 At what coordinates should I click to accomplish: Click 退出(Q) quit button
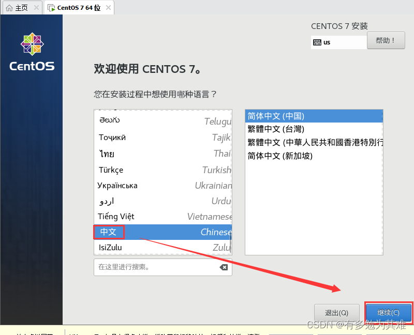pos(337,313)
